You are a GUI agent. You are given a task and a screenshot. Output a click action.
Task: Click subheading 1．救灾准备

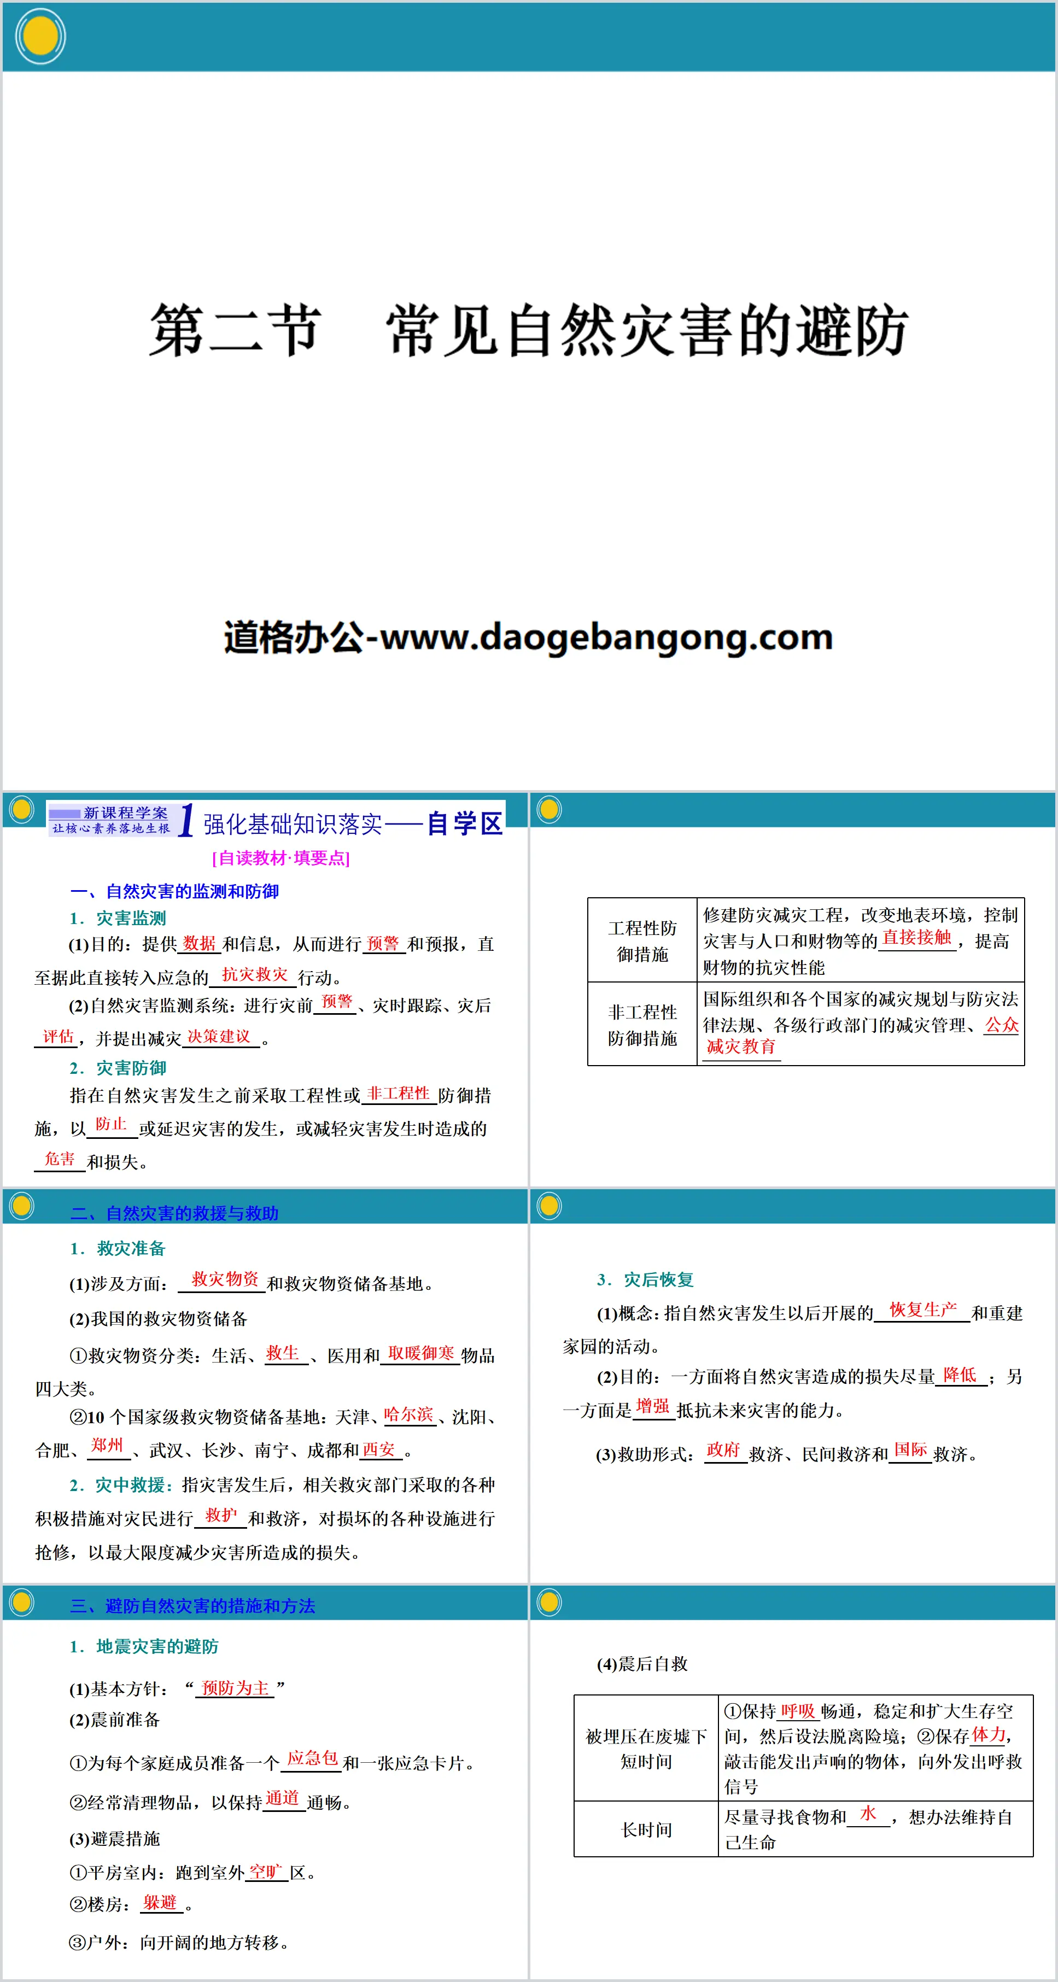coord(118,1249)
